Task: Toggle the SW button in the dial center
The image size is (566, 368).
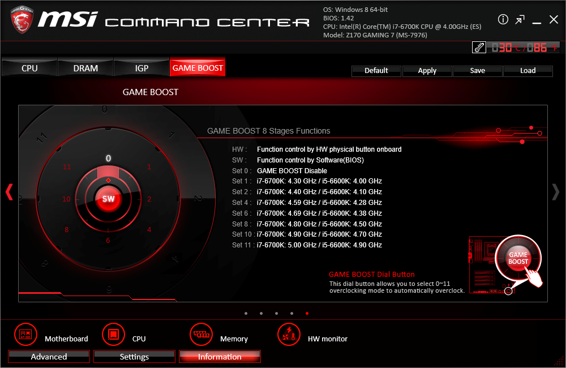Action: pos(108,199)
